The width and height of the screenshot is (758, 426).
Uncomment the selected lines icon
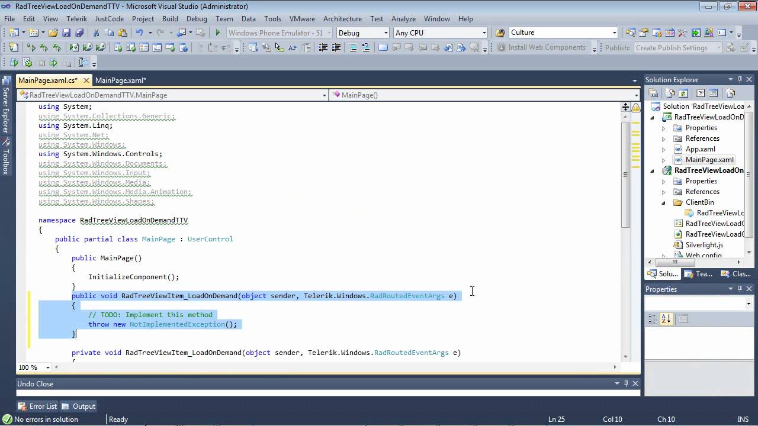365,48
